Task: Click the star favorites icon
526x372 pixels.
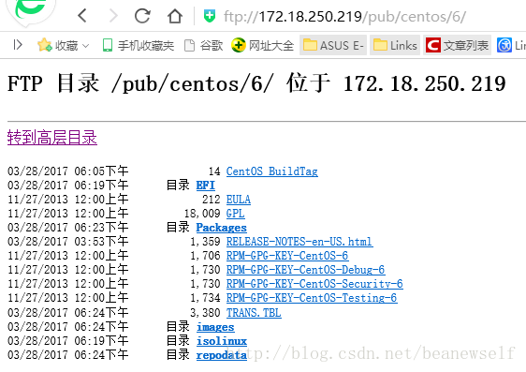Action: click(44, 45)
